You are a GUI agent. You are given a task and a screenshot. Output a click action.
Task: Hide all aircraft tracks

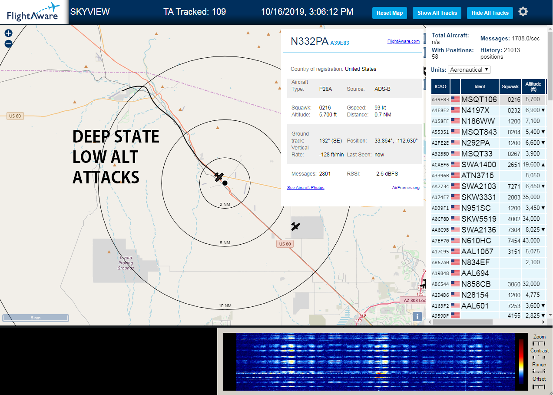click(x=490, y=13)
